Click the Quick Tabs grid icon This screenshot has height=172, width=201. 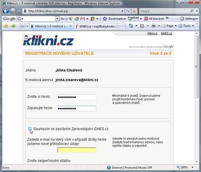(23, 26)
